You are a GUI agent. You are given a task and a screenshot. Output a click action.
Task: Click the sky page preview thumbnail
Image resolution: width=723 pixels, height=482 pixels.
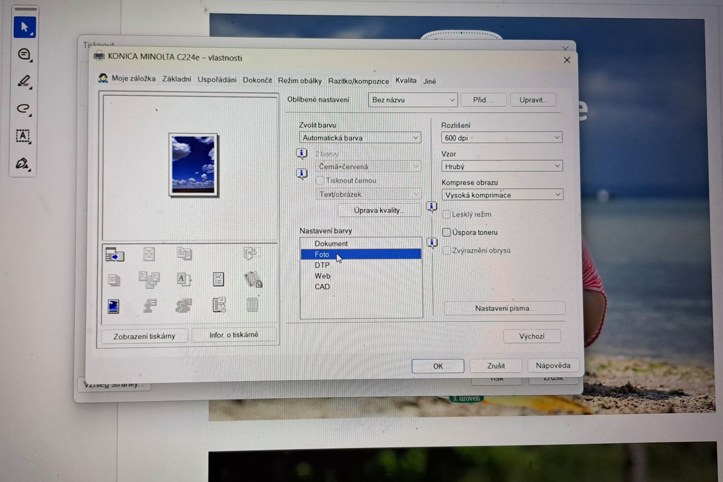[x=193, y=165]
